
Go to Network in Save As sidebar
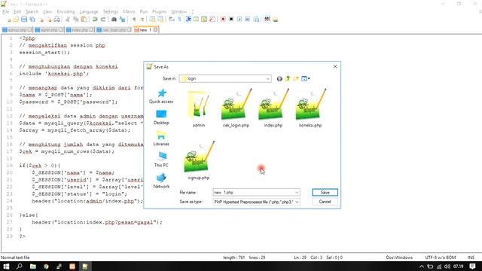[x=161, y=181]
